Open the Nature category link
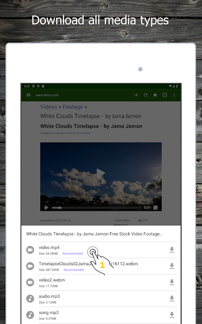 point(71,133)
